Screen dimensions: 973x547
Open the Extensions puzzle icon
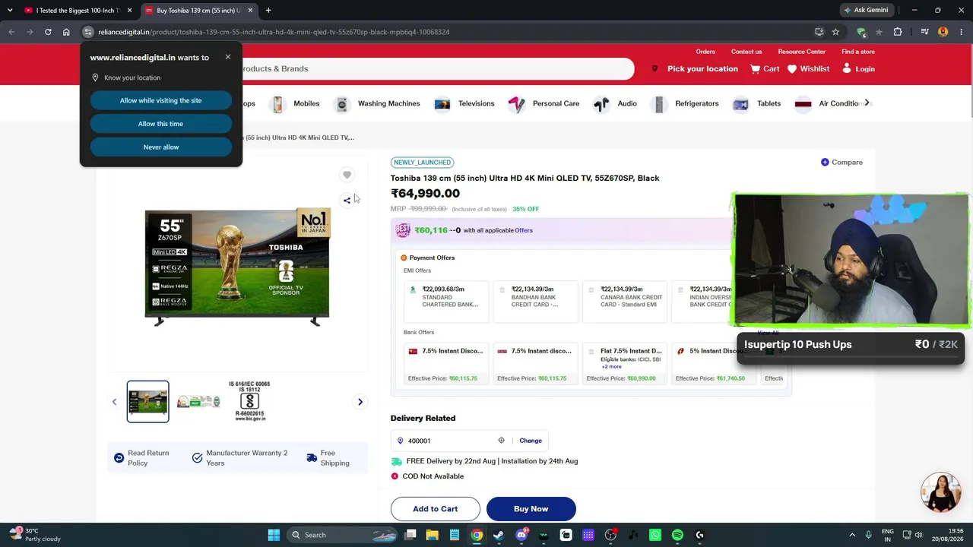coord(898,32)
